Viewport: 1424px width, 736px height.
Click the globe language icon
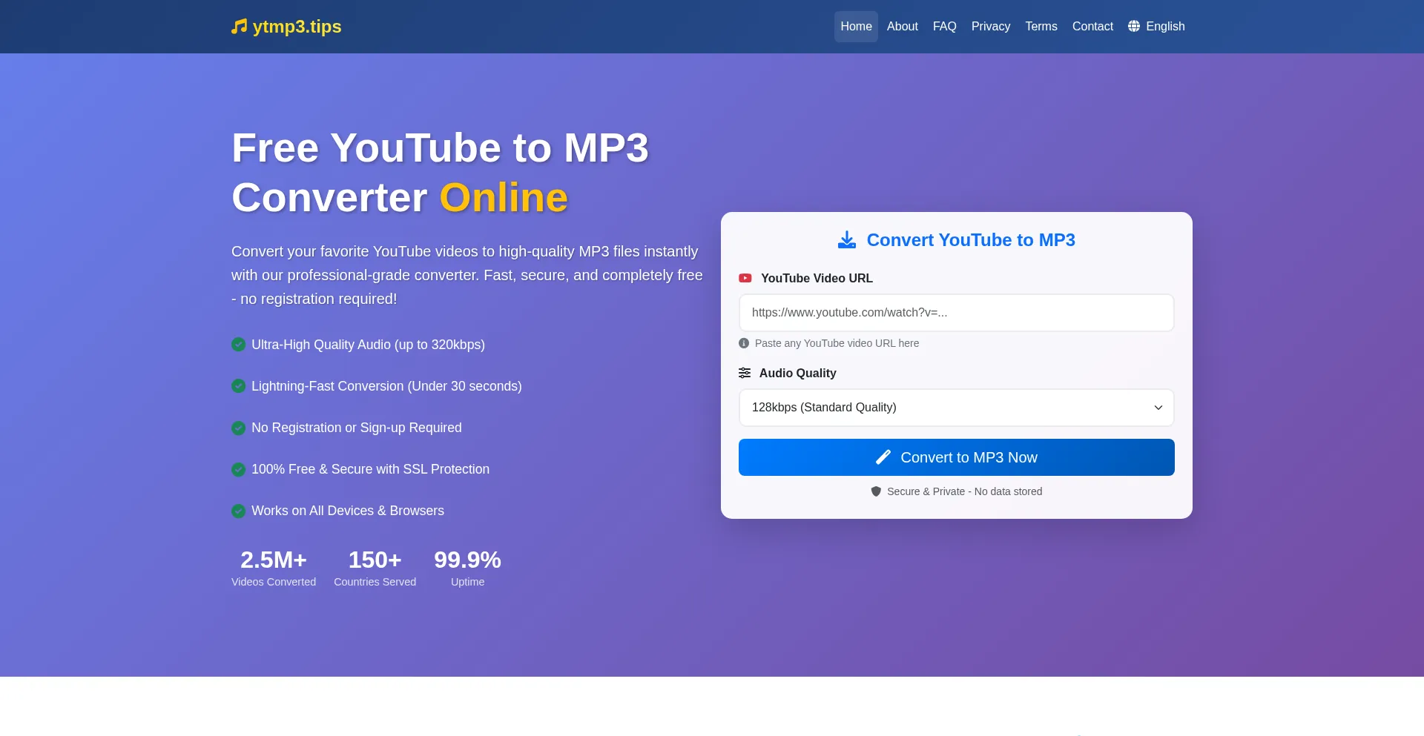pos(1133,27)
